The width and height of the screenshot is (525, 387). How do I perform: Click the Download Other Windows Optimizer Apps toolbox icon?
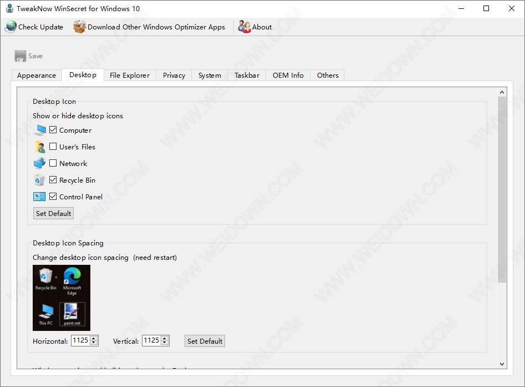pos(80,27)
